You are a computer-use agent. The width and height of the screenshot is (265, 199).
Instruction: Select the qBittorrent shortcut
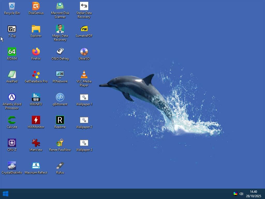coord(60,97)
